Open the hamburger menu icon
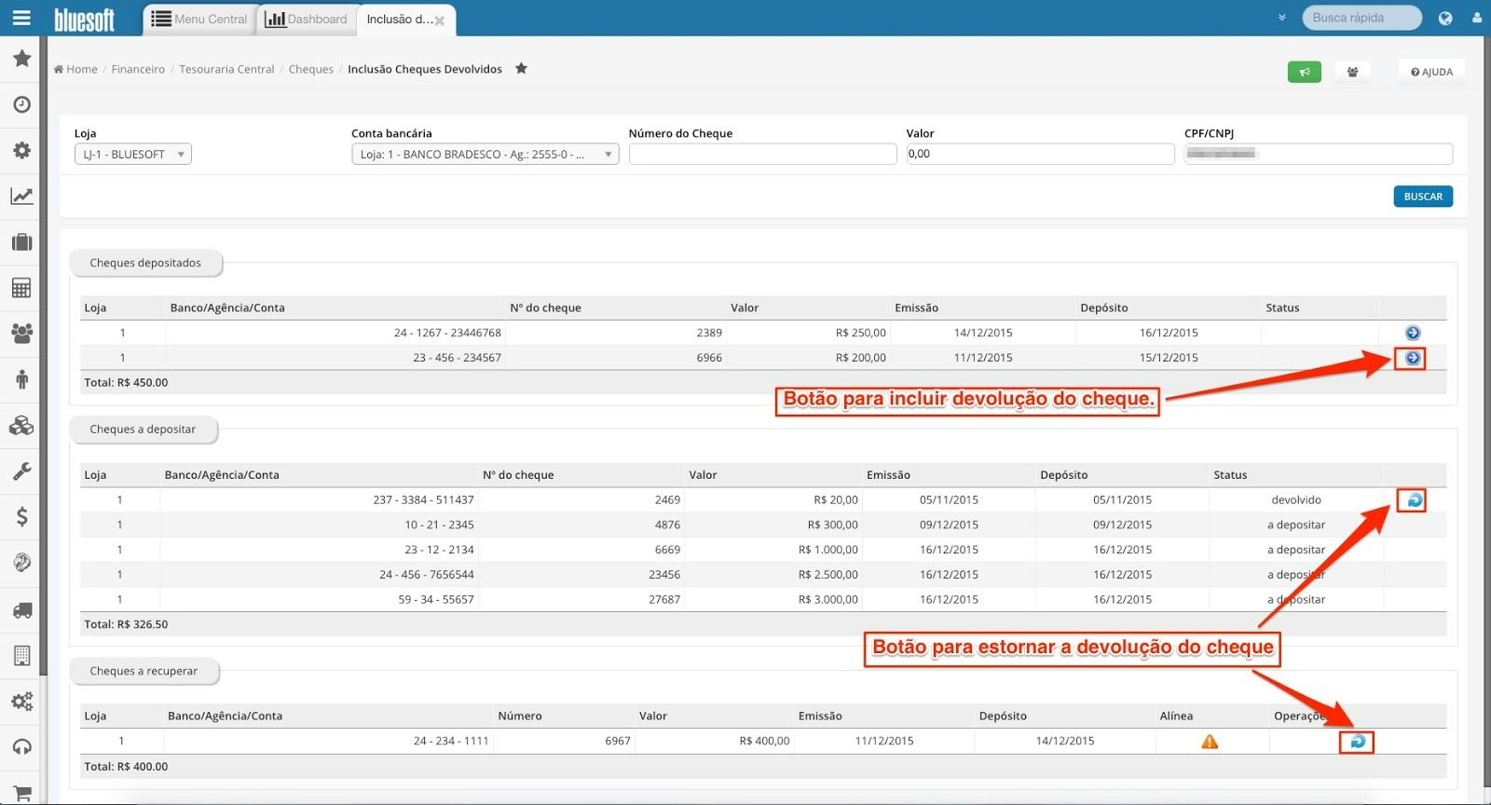1491x805 pixels. [21, 18]
